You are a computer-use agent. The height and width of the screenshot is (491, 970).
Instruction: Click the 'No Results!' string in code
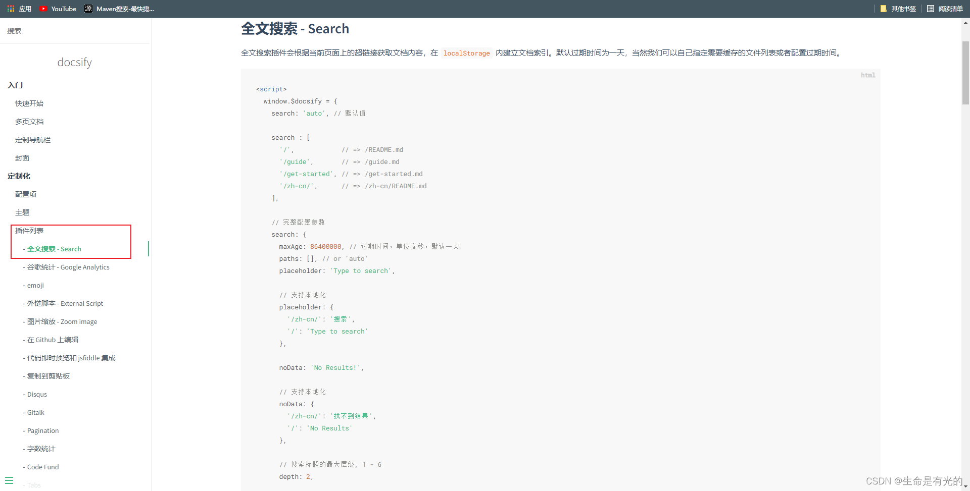click(335, 368)
